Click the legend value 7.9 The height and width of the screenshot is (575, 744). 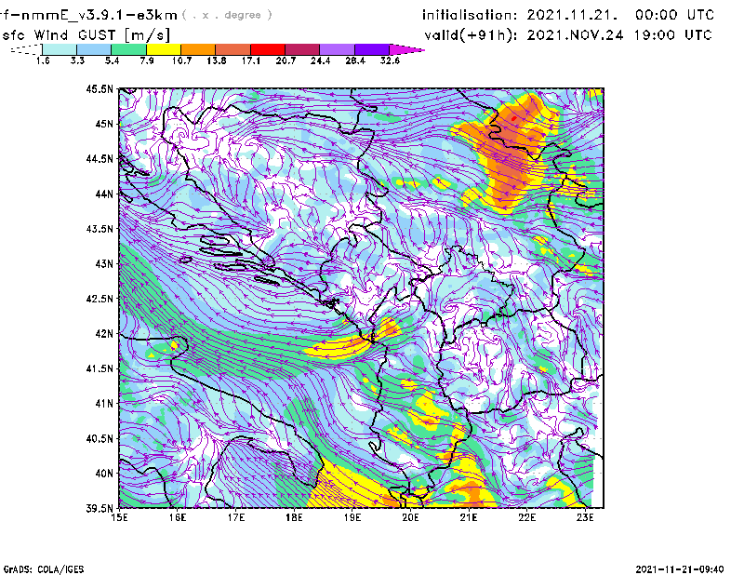[x=147, y=60]
